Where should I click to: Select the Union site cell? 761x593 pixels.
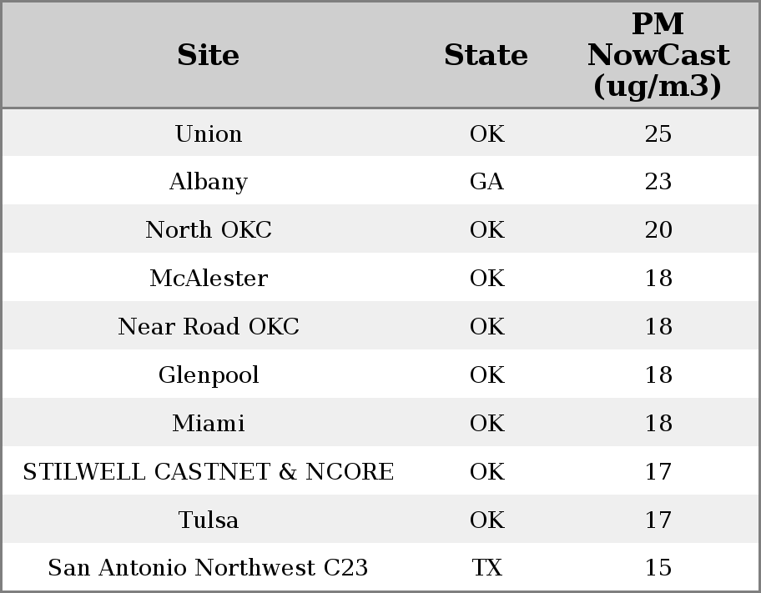pos(208,133)
